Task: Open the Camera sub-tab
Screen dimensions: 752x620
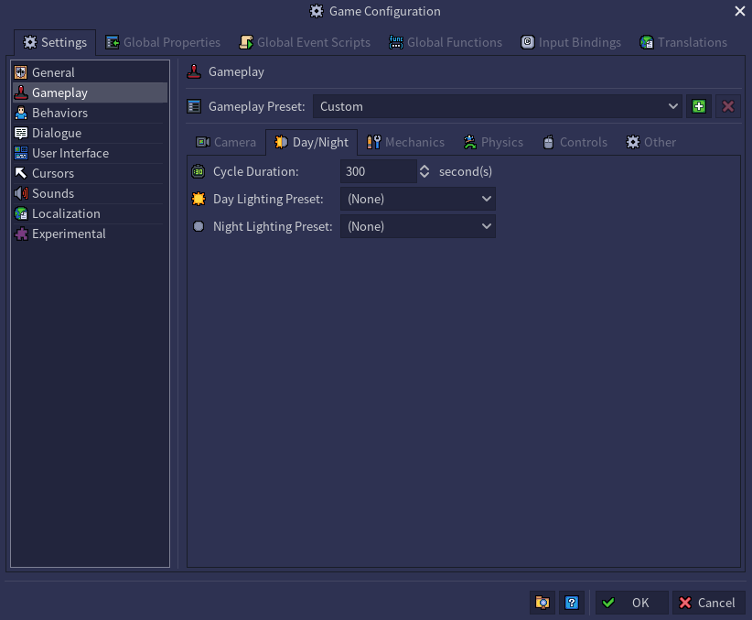Action: click(226, 142)
